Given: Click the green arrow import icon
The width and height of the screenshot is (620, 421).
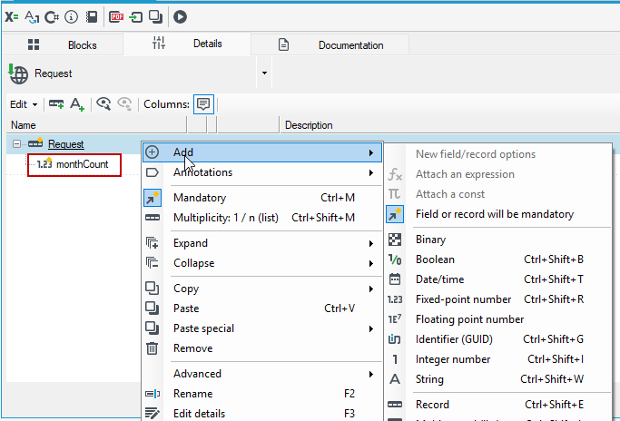Looking at the screenshot, I should [136, 17].
